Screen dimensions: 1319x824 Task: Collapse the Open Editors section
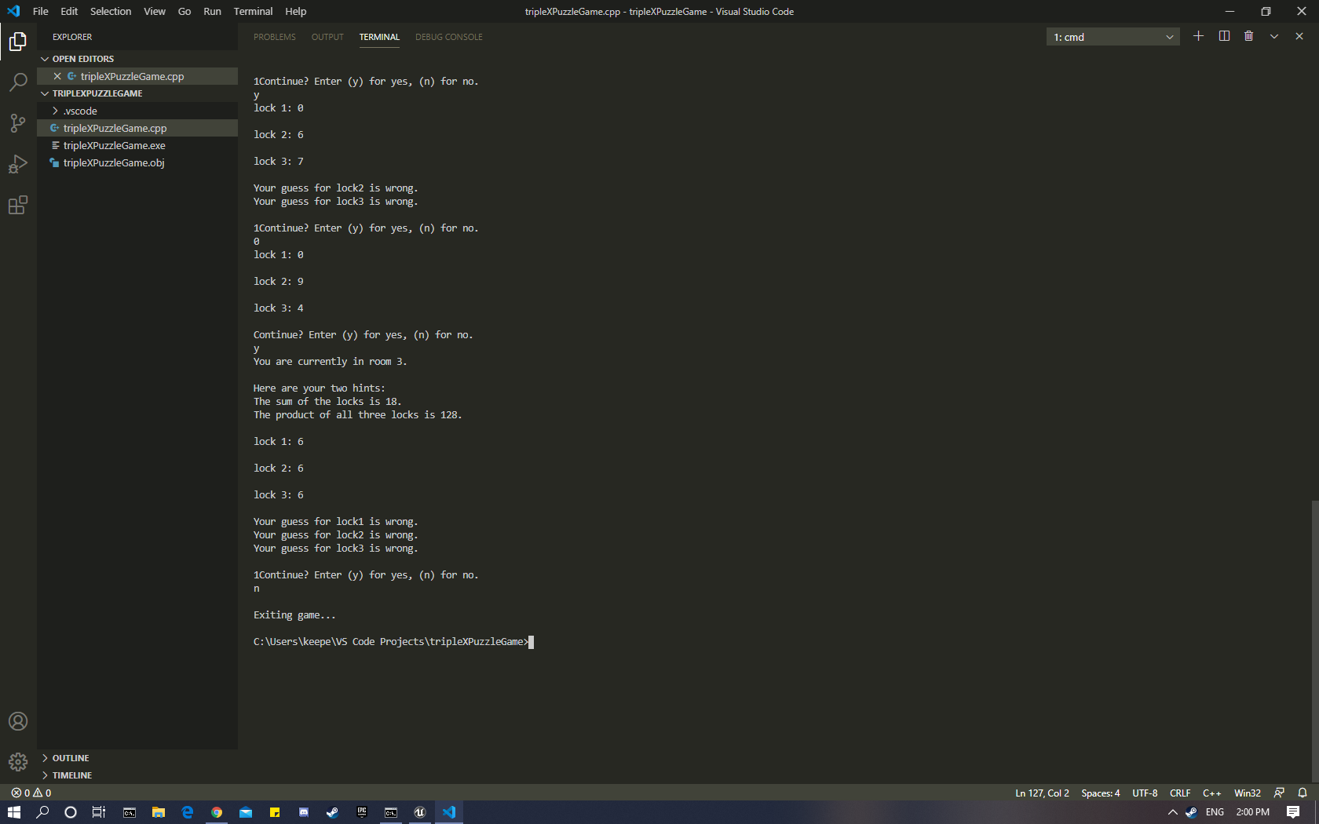83,59
